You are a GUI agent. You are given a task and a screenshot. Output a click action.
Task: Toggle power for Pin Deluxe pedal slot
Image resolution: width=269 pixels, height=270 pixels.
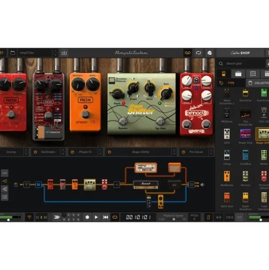(x=183, y=152)
